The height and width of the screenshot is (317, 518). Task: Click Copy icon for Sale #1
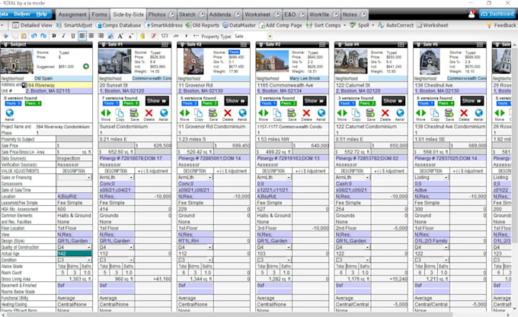[x=120, y=113]
